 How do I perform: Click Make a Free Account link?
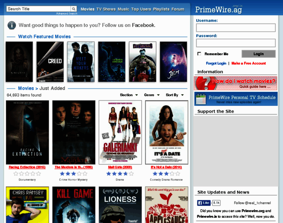tap(248, 63)
